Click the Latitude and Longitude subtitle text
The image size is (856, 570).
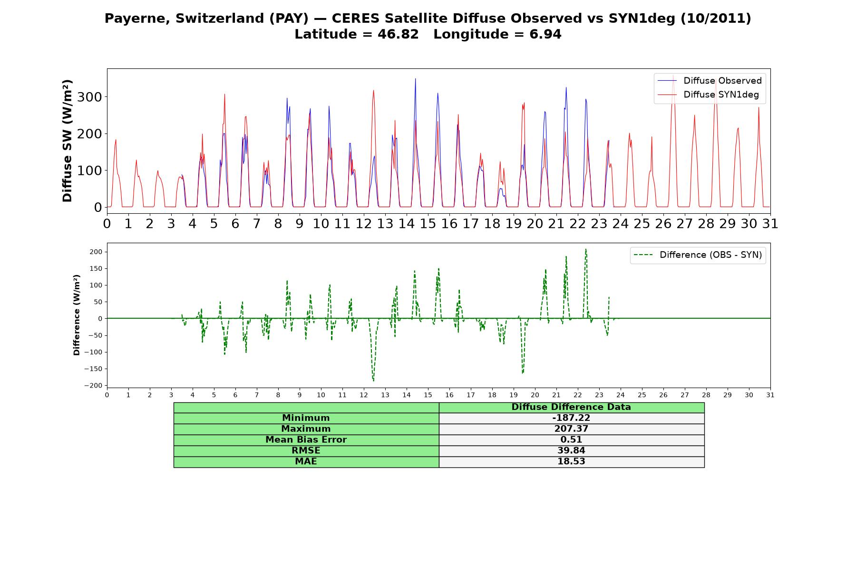428,34
